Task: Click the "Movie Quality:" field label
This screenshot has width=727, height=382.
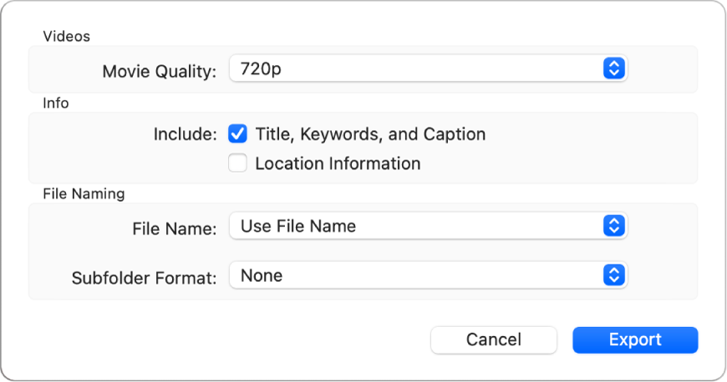Action: click(160, 70)
